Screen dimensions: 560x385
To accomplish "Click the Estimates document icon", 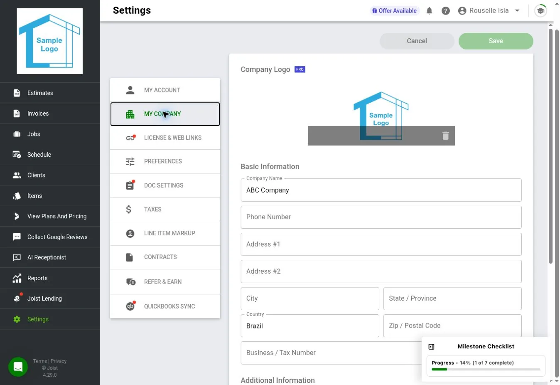I will point(17,93).
